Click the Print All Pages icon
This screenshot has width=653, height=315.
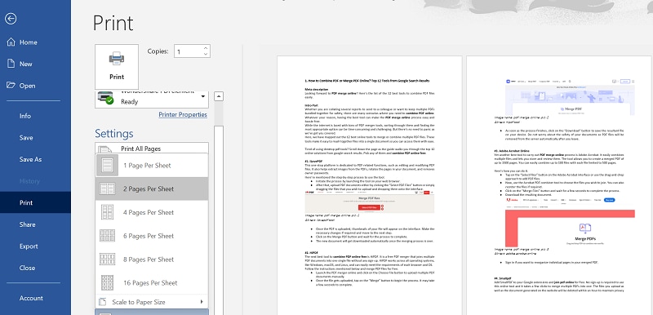coord(105,149)
